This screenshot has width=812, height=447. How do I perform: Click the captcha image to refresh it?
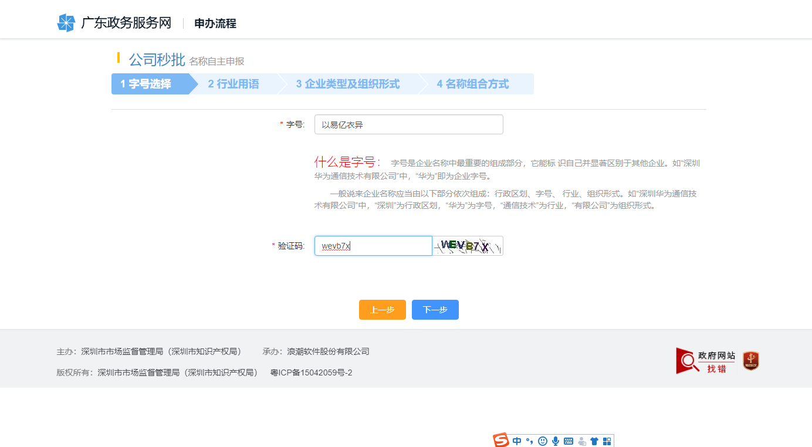tap(468, 246)
